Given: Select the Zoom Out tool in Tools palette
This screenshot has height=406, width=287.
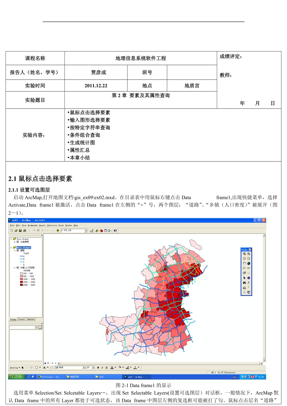Looking at the screenshot, I should pyautogui.click(x=249, y=254).
